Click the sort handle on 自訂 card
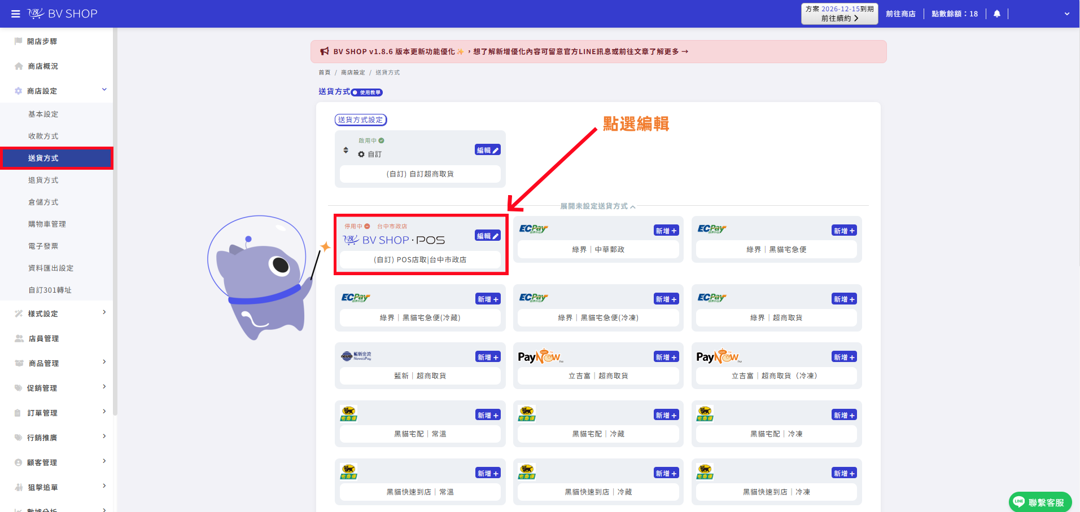This screenshot has width=1080, height=512. point(346,150)
